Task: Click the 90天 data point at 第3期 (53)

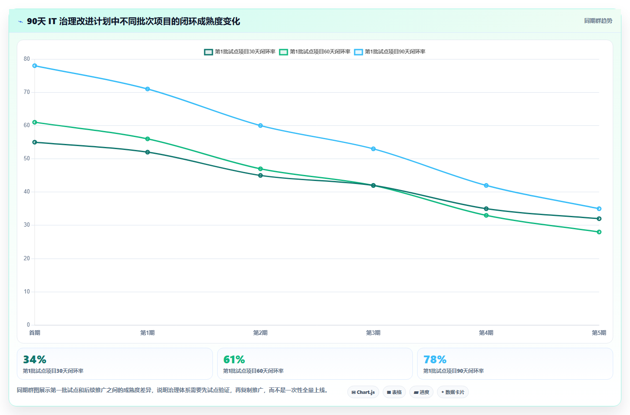Action: [373, 149]
